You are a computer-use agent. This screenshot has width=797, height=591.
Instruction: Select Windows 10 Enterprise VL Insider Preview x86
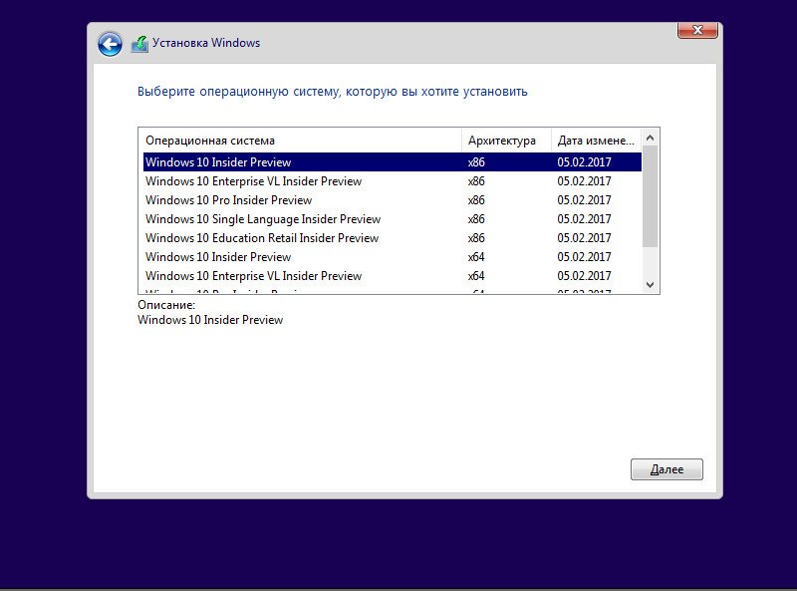click(393, 181)
